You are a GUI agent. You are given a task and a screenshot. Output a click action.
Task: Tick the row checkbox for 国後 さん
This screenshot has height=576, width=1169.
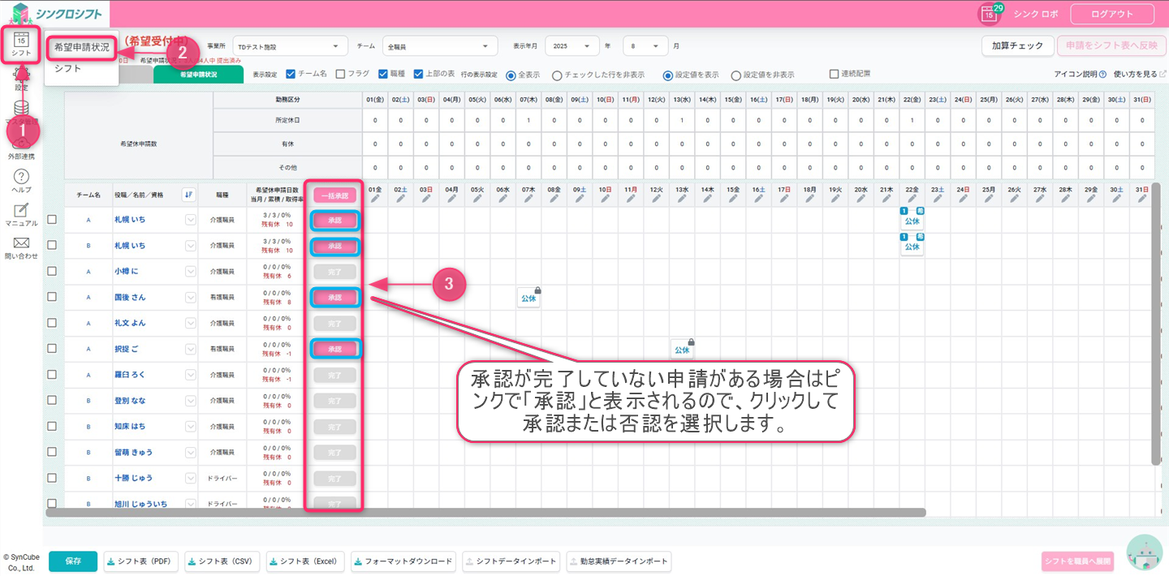(52, 297)
